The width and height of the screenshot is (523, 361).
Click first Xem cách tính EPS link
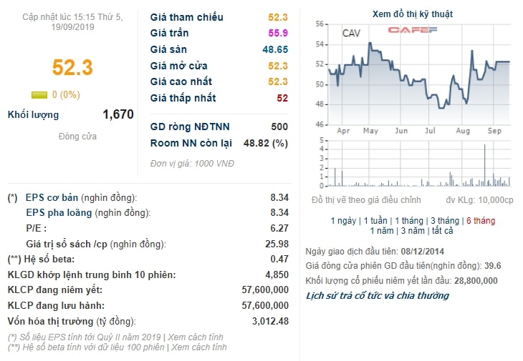click(x=195, y=337)
